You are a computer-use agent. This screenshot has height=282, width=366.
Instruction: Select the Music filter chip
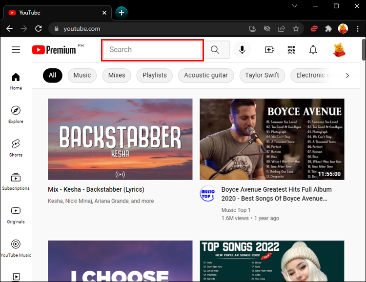coord(82,76)
